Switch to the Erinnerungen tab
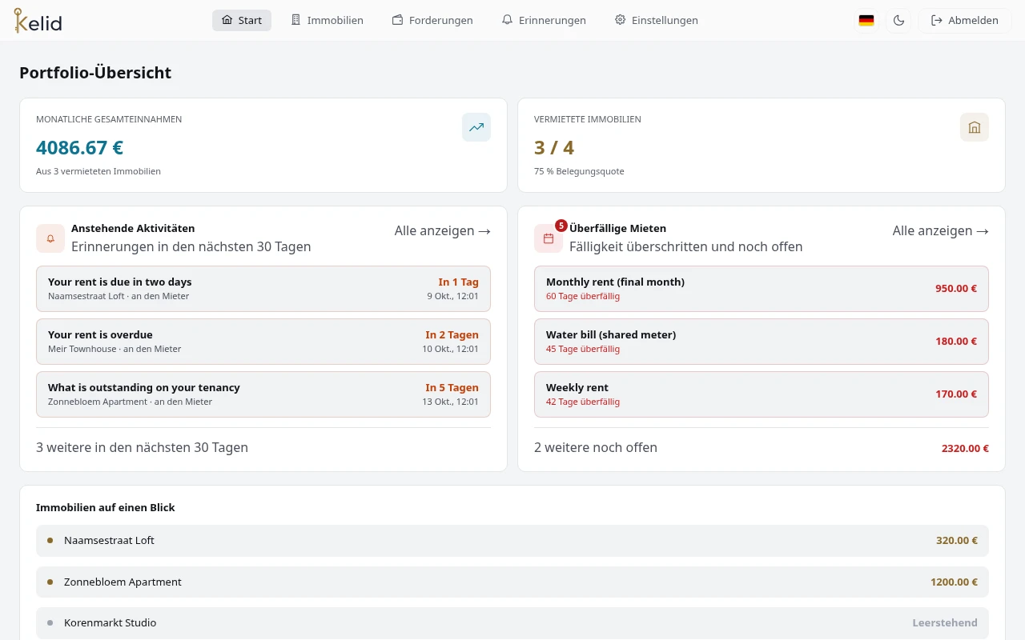1025x640 pixels. pyautogui.click(x=544, y=20)
